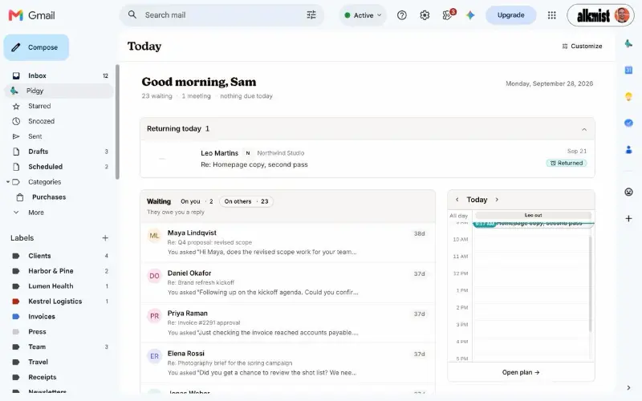Open the gray Press label
Image resolution: width=642 pixels, height=401 pixels.
click(x=59, y=331)
